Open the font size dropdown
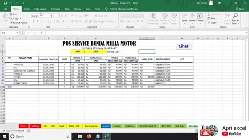The height and width of the screenshot is (140, 249). [58, 16]
